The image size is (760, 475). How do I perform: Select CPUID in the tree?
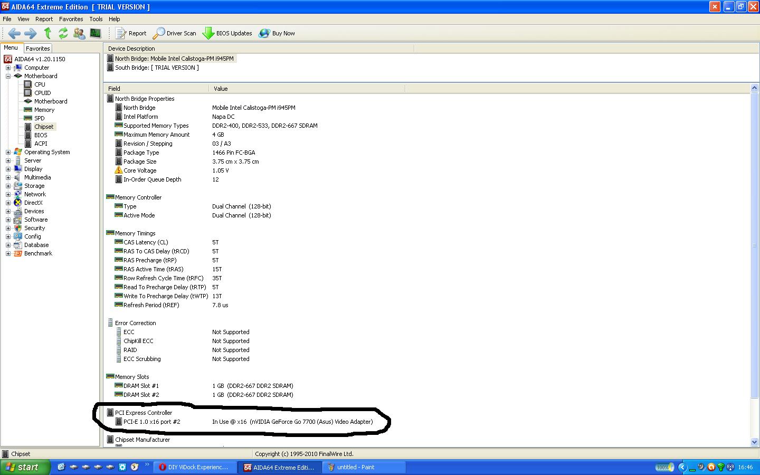coord(42,93)
